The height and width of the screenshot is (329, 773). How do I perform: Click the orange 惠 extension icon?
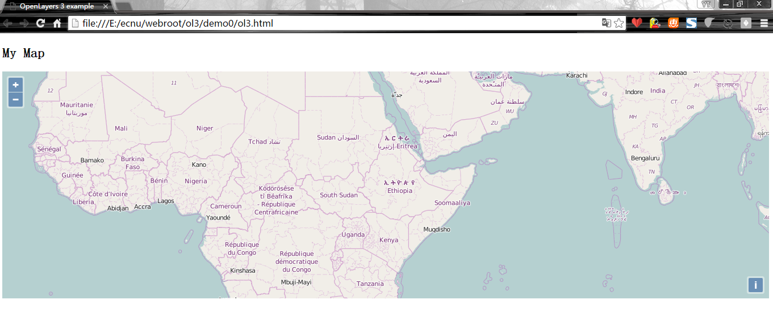pyautogui.click(x=673, y=23)
